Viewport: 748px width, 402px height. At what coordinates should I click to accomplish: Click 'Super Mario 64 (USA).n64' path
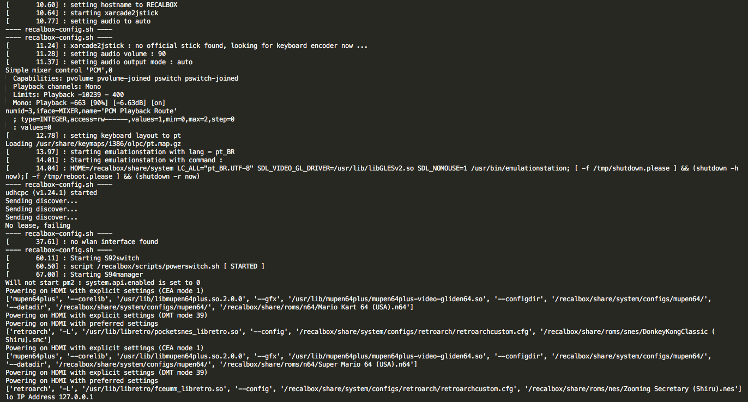pyautogui.click(x=318, y=364)
